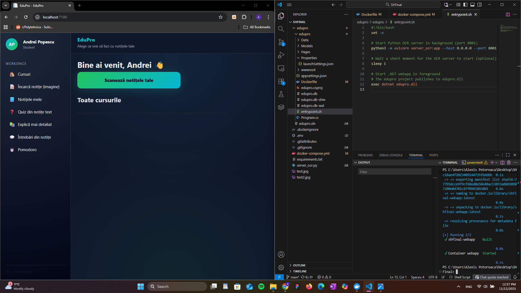
Task: Open Remote Explorer icon in activity bar
Action: coord(281,68)
